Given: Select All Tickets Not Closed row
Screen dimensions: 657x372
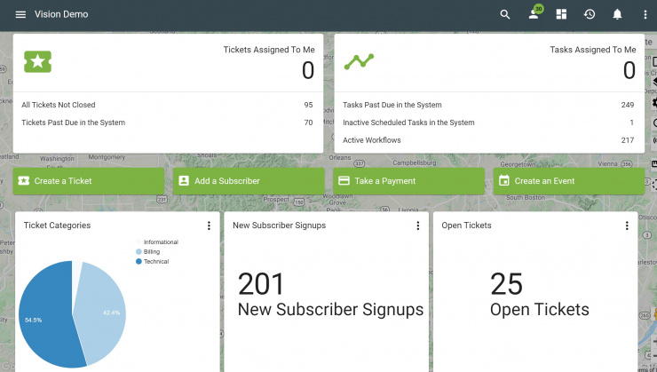Looking at the screenshot, I should (x=168, y=105).
